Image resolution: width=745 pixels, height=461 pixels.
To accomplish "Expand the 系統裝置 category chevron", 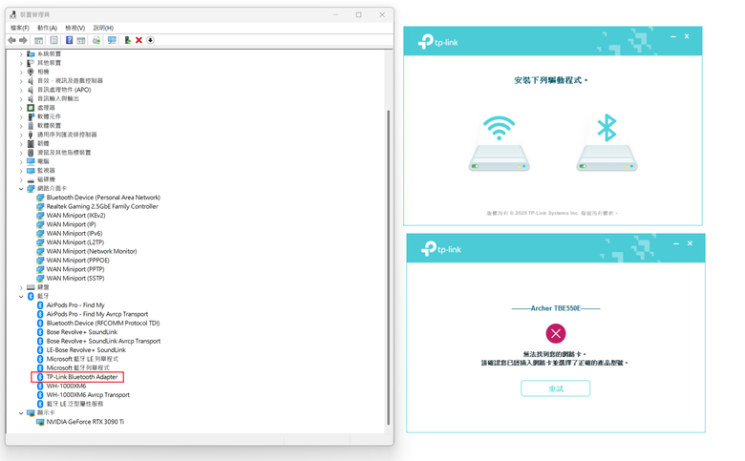I will [21, 54].
